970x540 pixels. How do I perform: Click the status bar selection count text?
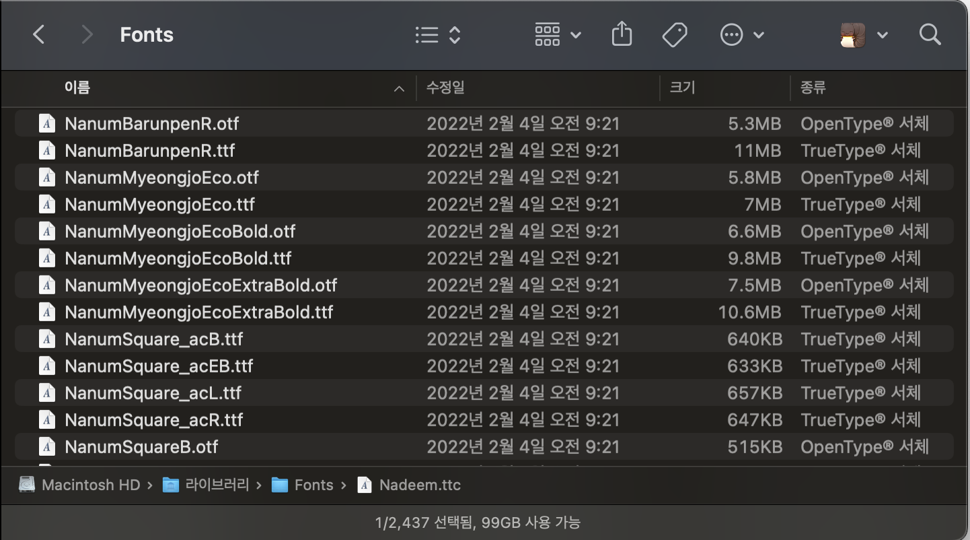(x=478, y=522)
